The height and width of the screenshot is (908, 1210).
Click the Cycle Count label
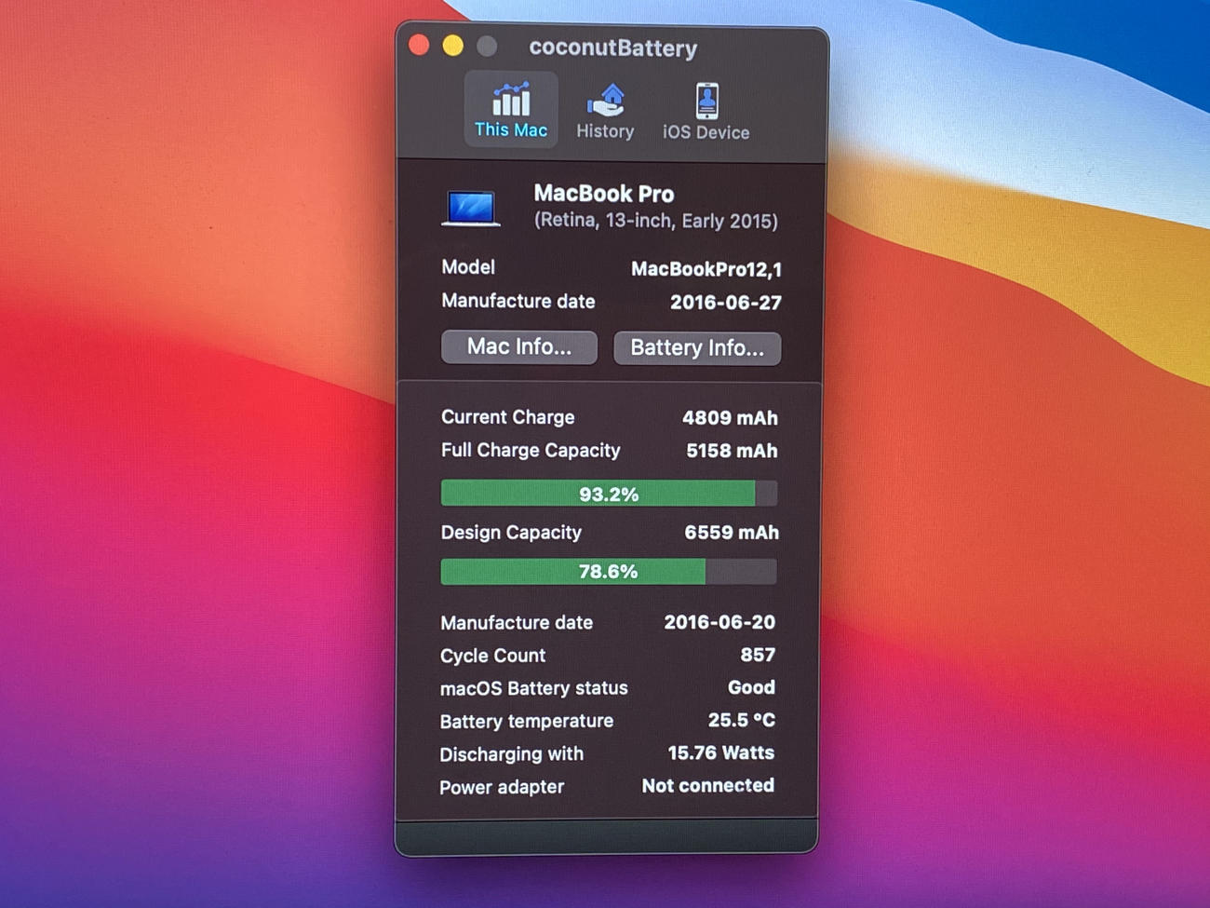[x=492, y=656]
